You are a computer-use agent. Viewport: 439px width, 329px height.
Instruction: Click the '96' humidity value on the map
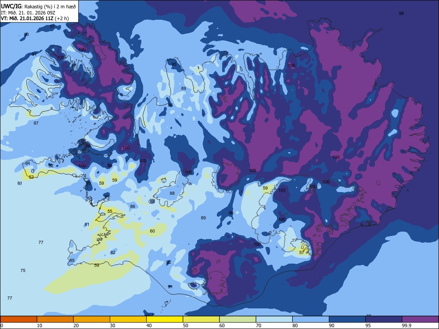(231, 213)
